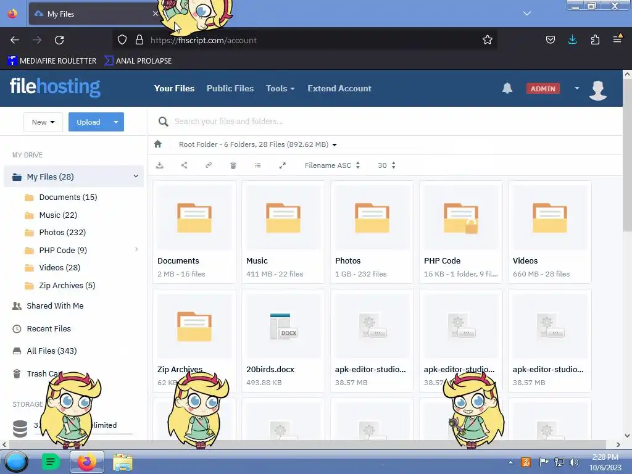Go to Public Files nav item
Viewport: 632px width, 474px height.
tap(230, 88)
